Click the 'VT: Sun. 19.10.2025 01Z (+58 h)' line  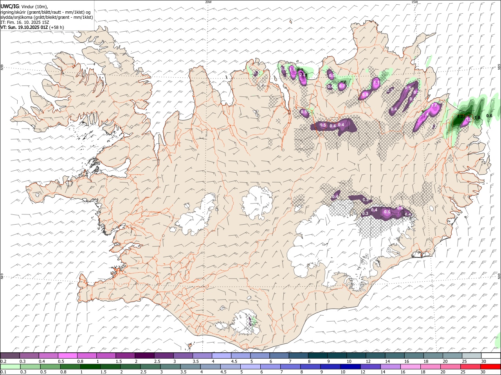(32, 27)
